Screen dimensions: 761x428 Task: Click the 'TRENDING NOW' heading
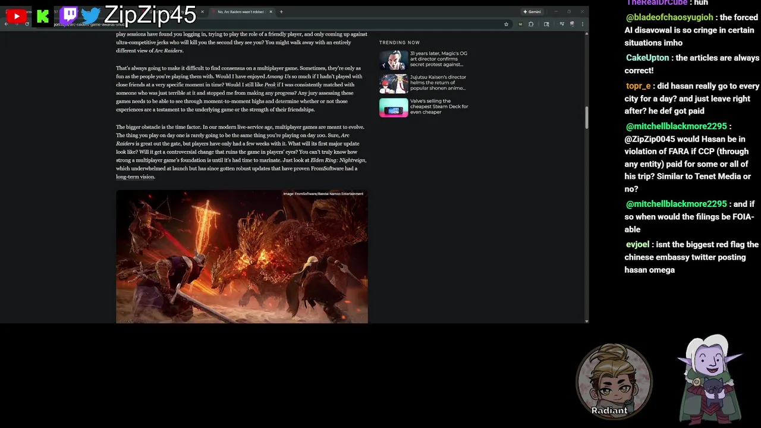[400, 42]
